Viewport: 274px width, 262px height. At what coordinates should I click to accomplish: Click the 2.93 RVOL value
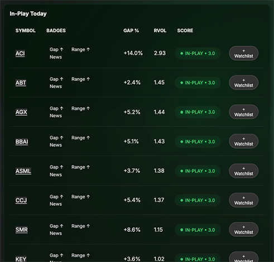click(160, 53)
